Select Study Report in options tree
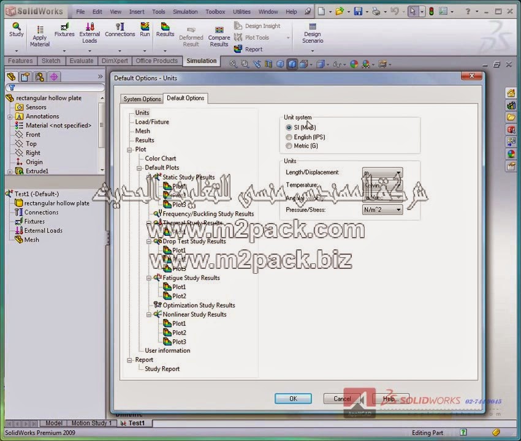Image resolution: width=521 pixels, height=441 pixels. click(x=162, y=369)
